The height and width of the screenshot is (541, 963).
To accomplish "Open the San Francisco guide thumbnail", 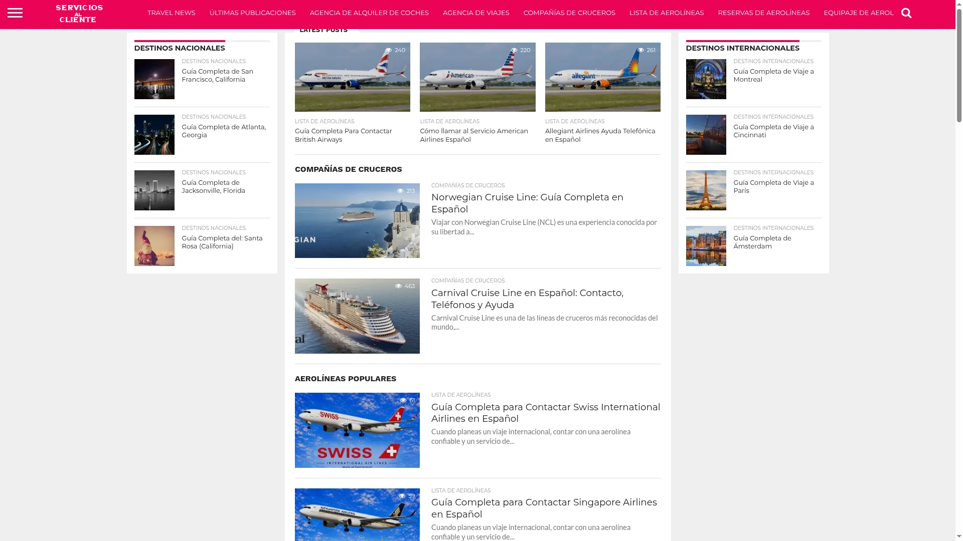I will 154,79.
